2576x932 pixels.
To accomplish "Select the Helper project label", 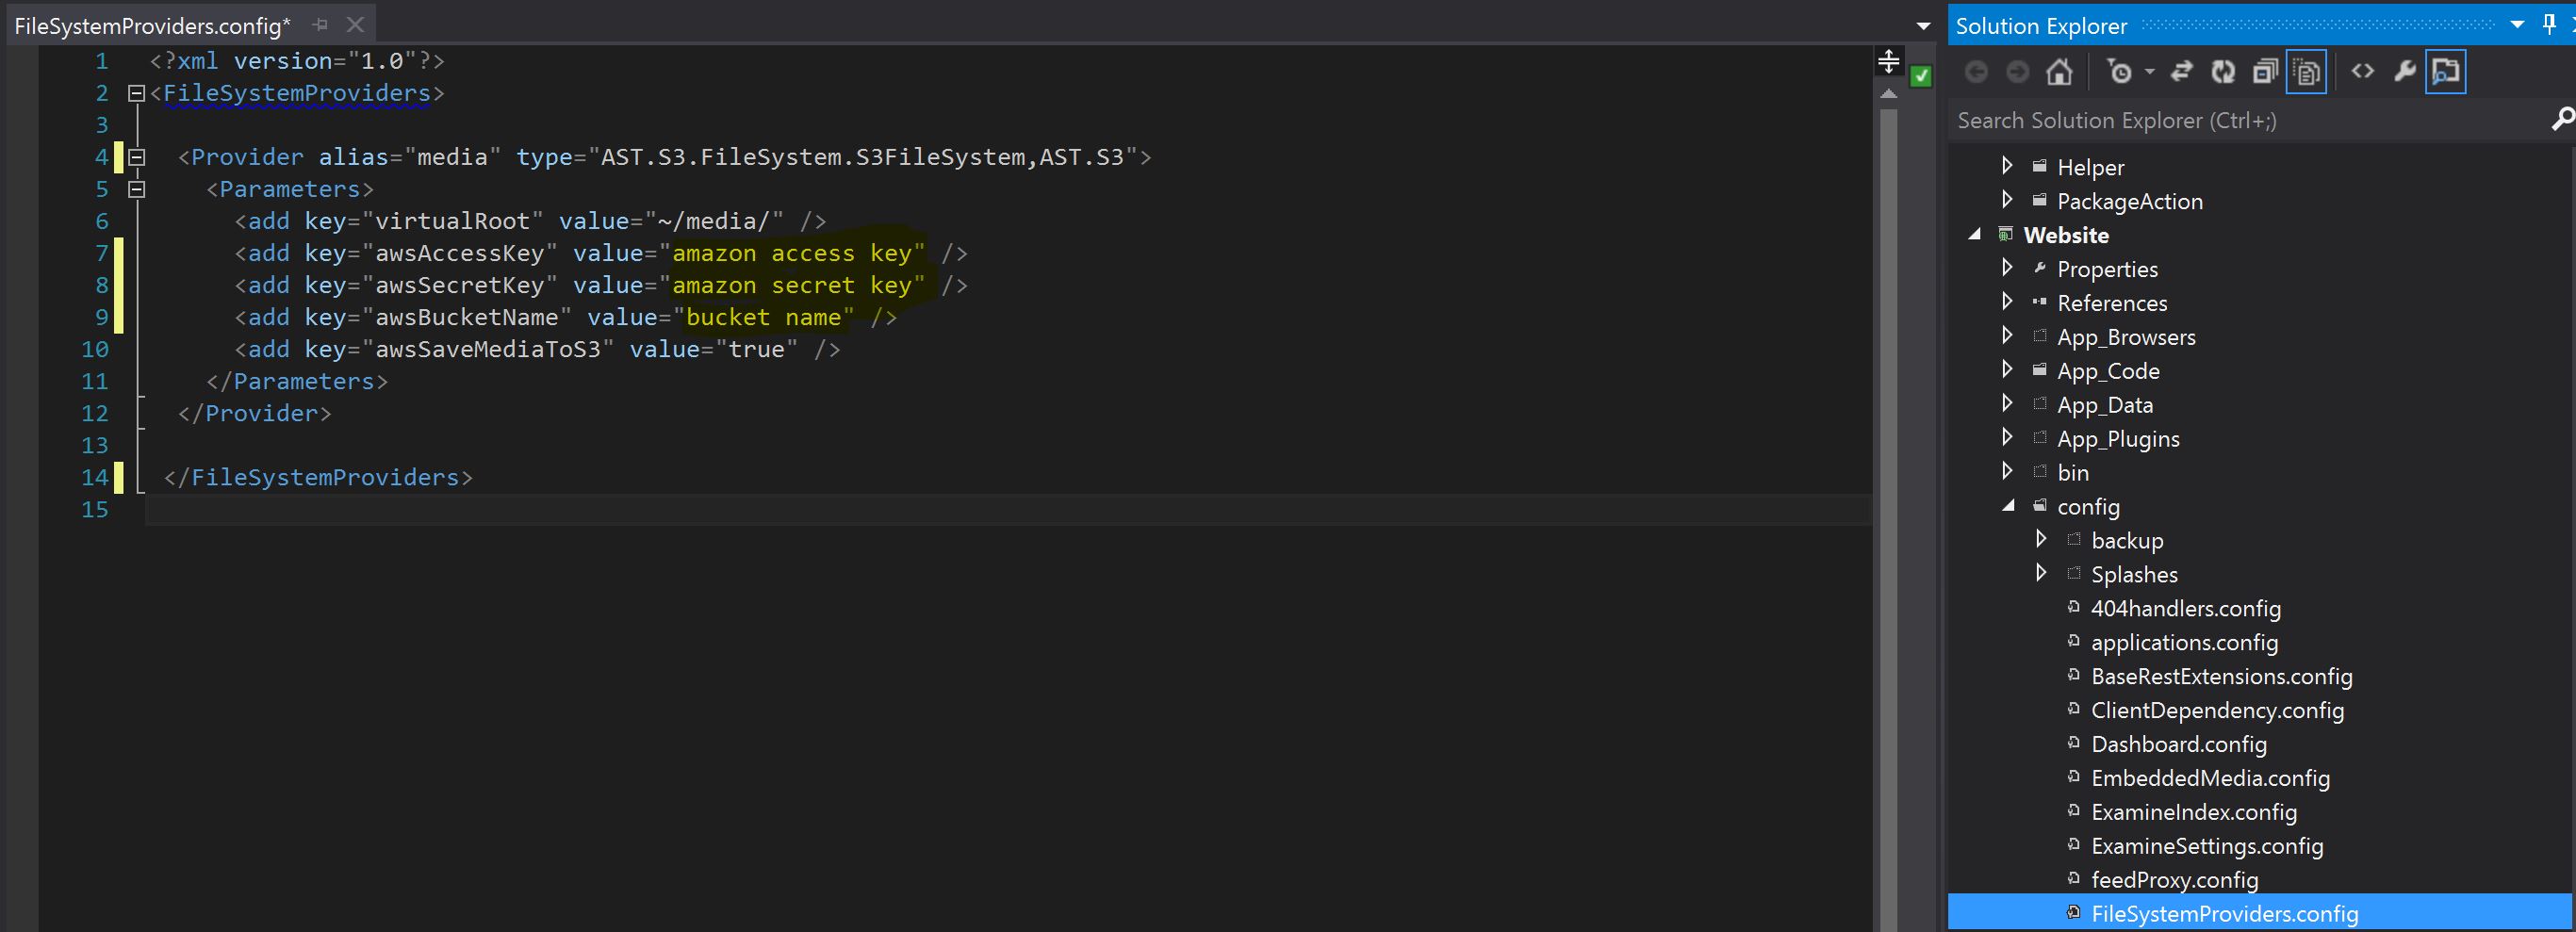I will click(2090, 167).
